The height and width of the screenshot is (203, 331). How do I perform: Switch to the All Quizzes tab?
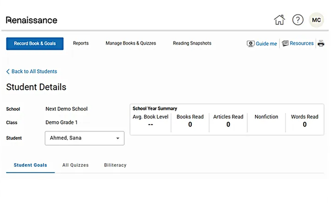click(x=75, y=165)
